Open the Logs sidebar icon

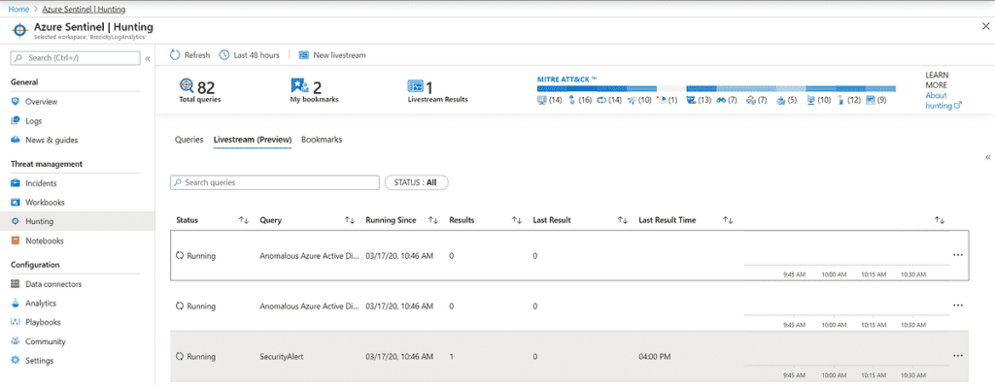point(16,120)
